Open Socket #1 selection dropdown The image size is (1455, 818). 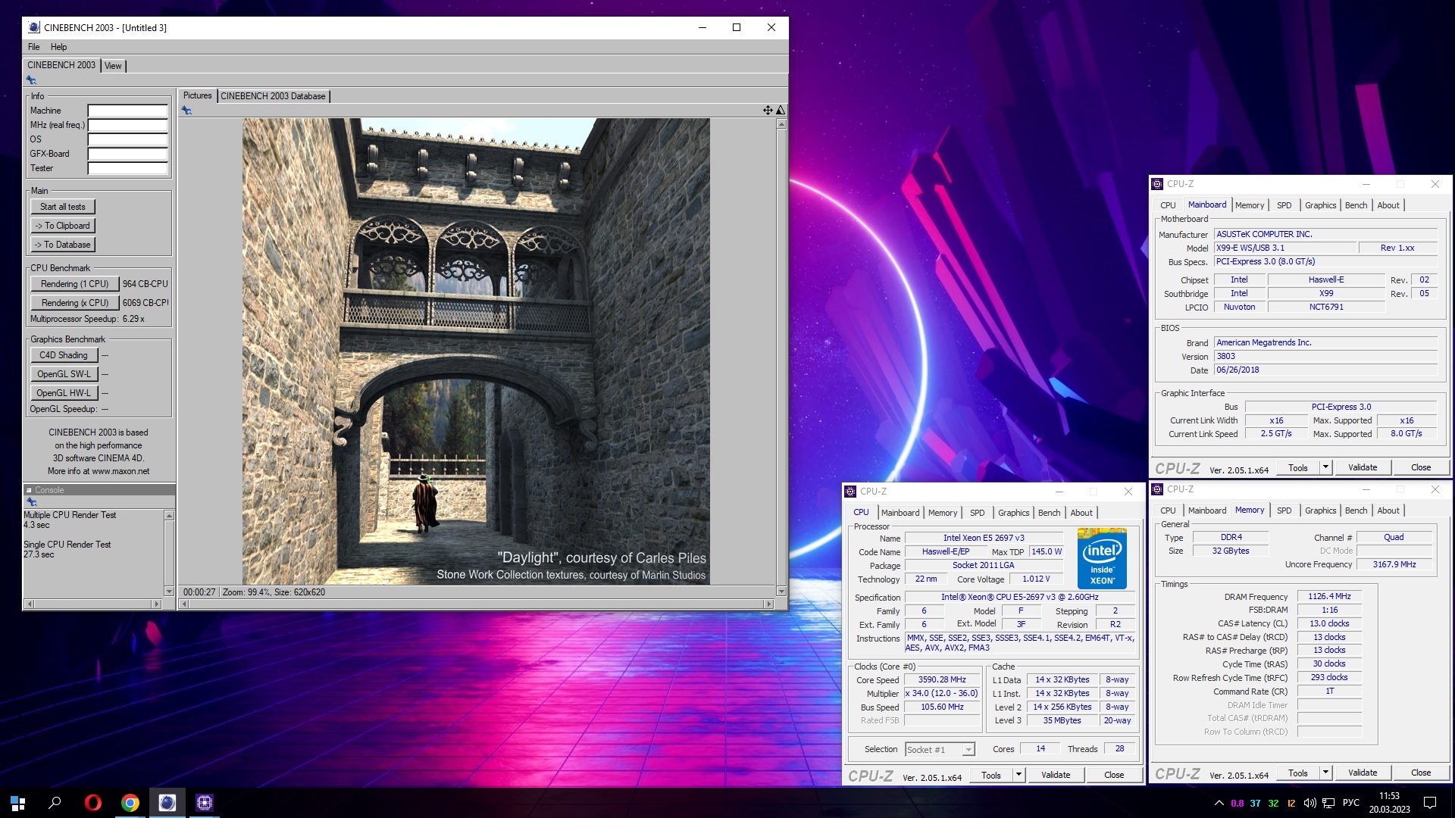click(968, 749)
